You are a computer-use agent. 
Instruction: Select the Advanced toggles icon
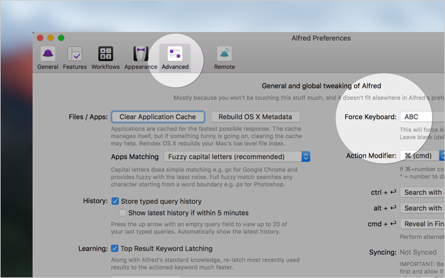click(x=175, y=53)
